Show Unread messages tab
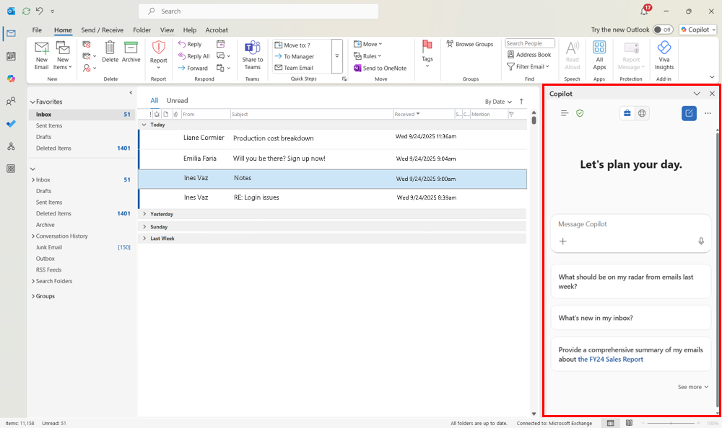The height and width of the screenshot is (428, 722). (178, 101)
